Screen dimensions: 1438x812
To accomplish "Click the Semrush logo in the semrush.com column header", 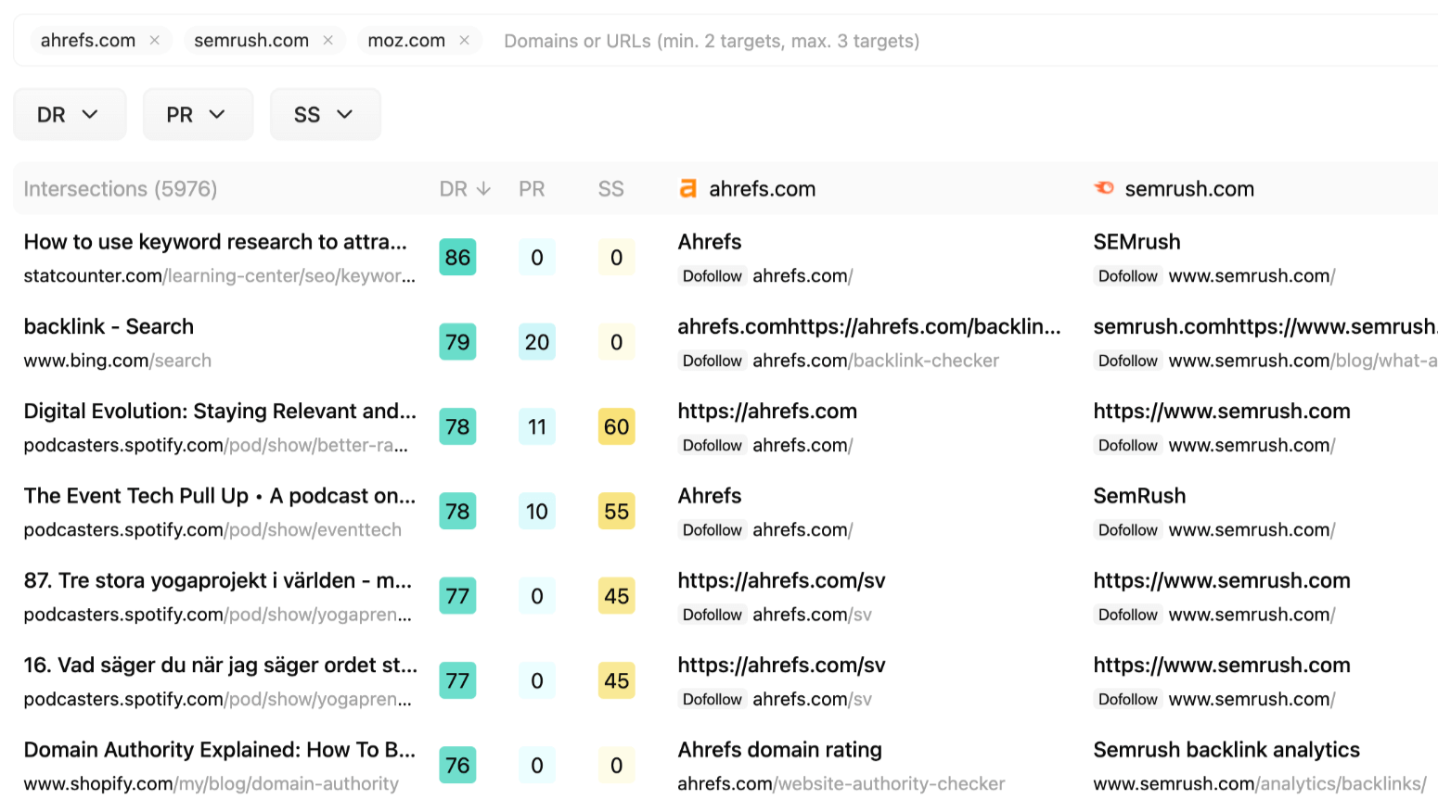I will (1103, 188).
